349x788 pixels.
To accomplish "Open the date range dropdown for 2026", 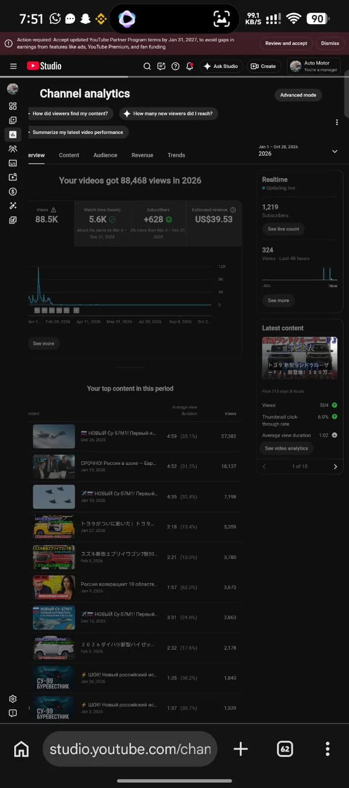I will click(x=298, y=151).
